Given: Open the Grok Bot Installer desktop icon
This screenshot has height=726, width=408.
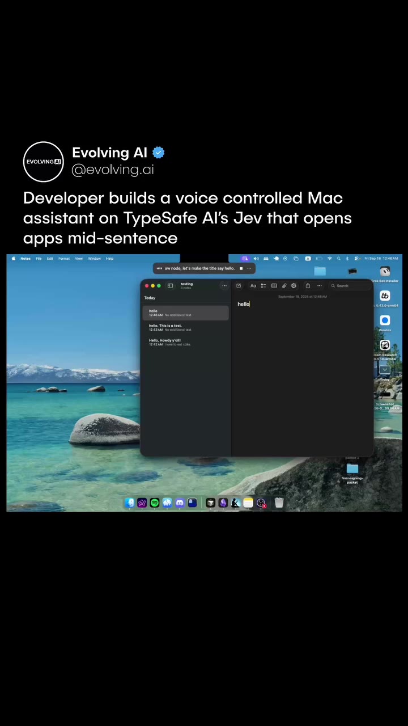Looking at the screenshot, I should pos(385,273).
